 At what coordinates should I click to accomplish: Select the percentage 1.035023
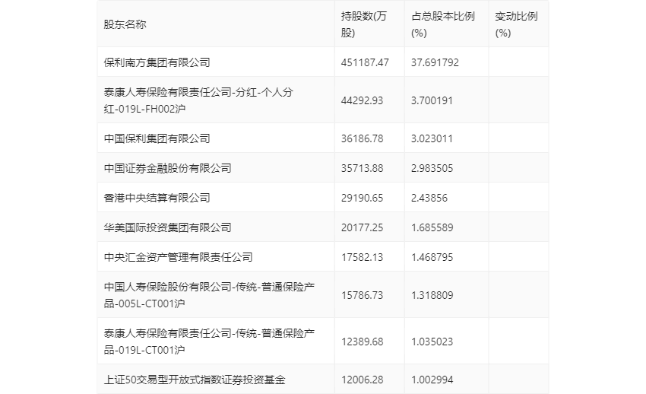[x=432, y=342]
